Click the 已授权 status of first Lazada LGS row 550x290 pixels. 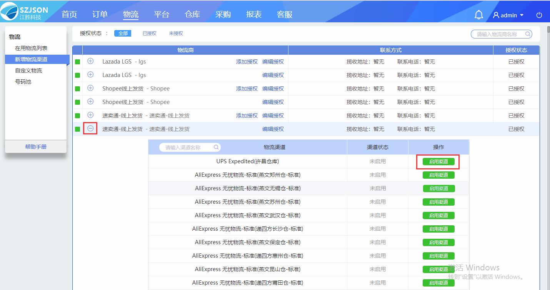tap(516, 62)
